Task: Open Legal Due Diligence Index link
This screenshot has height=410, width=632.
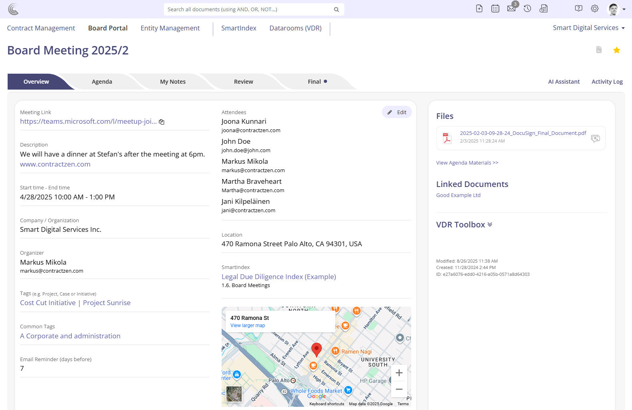Action: (x=279, y=277)
